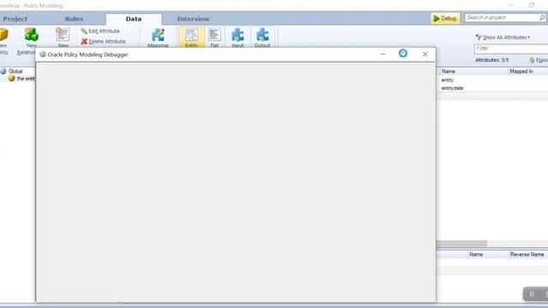Choose Edit Attribute in ribbon
548x308 pixels.
click(100, 31)
